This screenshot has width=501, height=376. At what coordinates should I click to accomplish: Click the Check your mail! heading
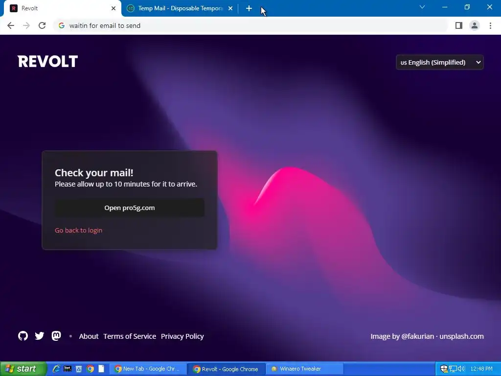[x=94, y=173]
